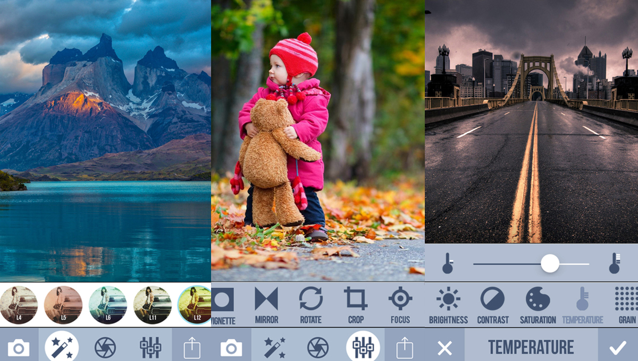The height and width of the screenshot is (361, 638).
Task: Select the Grain adjustment
Action: (x=626, y=304)
